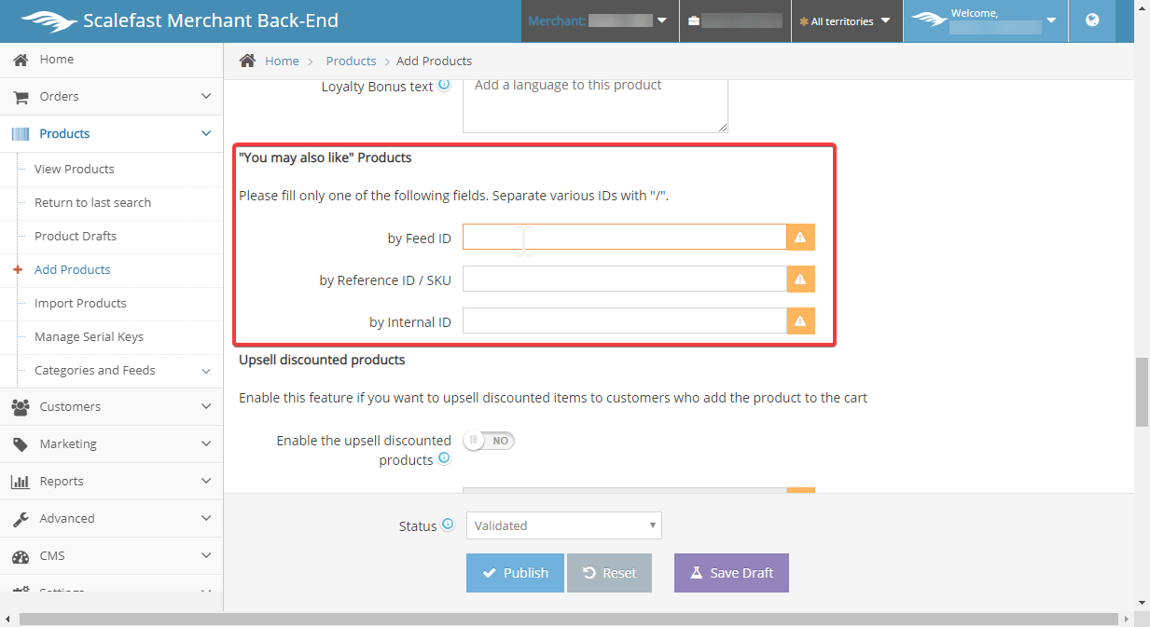Open the All territories dropdown
This screenshot has height=627, width=1150.
(x=846, y=20)
